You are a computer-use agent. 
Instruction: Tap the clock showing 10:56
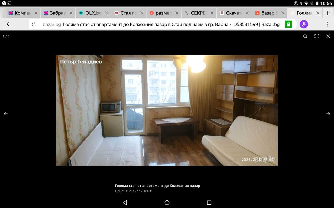pos(326,3)
